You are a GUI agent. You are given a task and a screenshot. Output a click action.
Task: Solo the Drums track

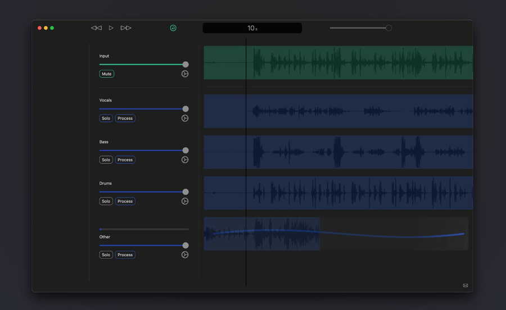tap(106, 202)
